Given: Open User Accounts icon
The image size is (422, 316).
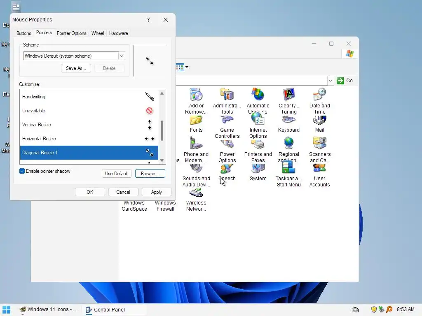Looking at the screenshot, I should pyautogui.click(x=319, y=168).
